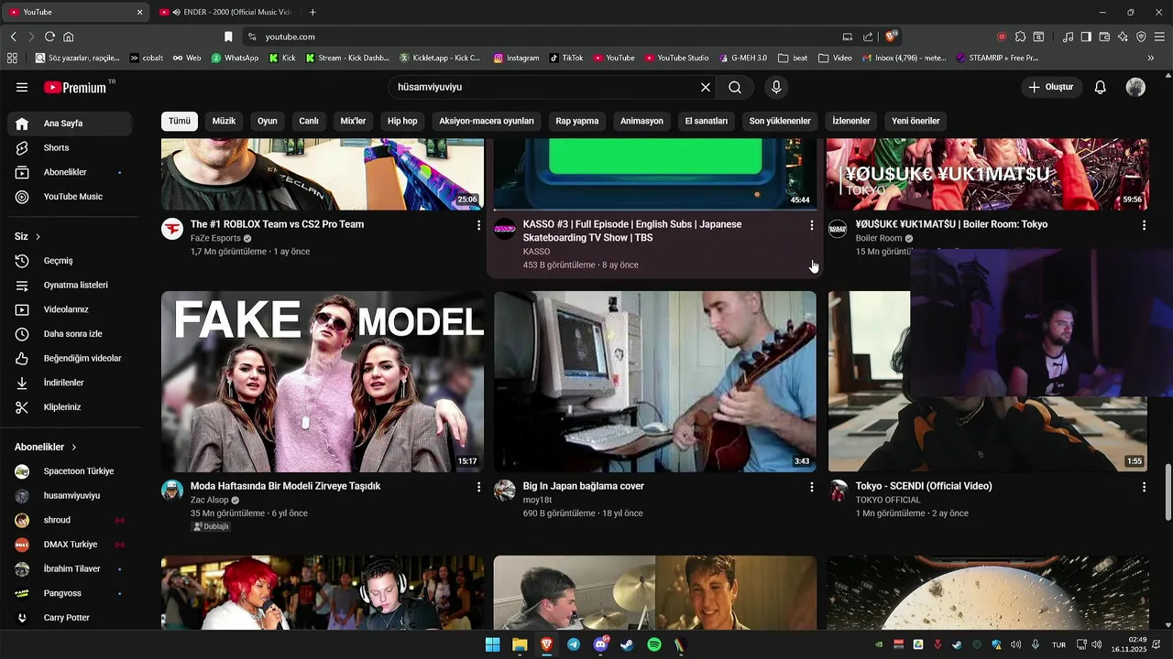Open Geçmiş watch history

(x=70, y=261)
